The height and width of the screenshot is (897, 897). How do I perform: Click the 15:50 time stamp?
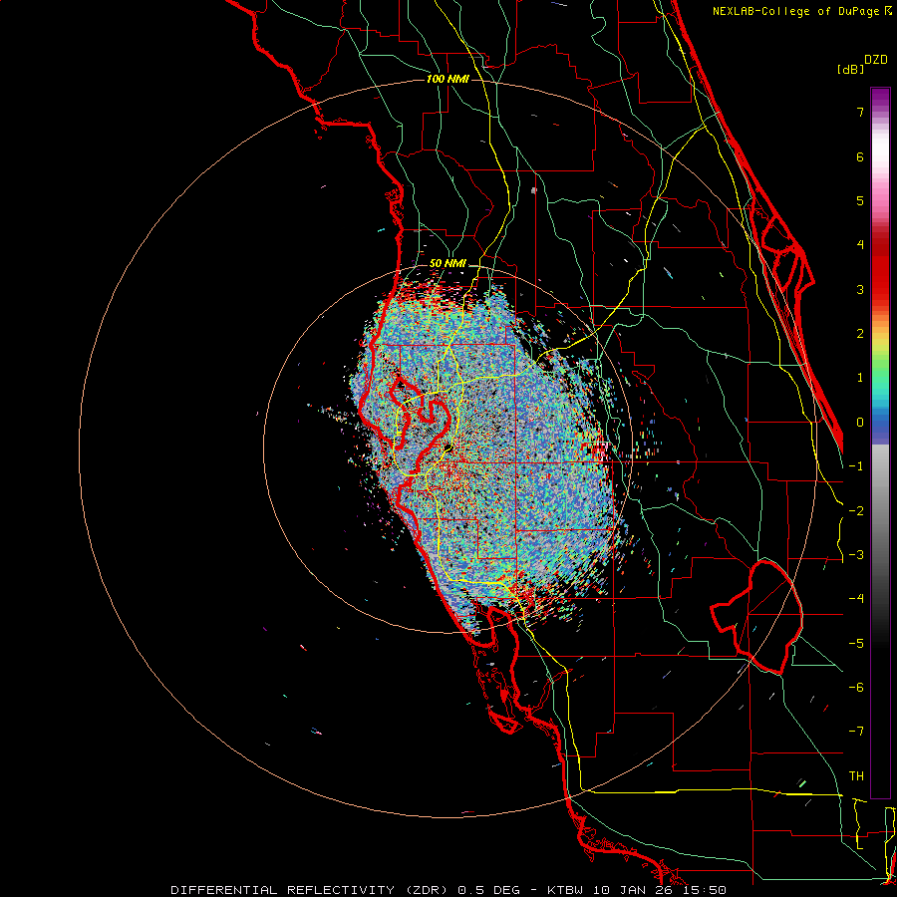[705, 890]
